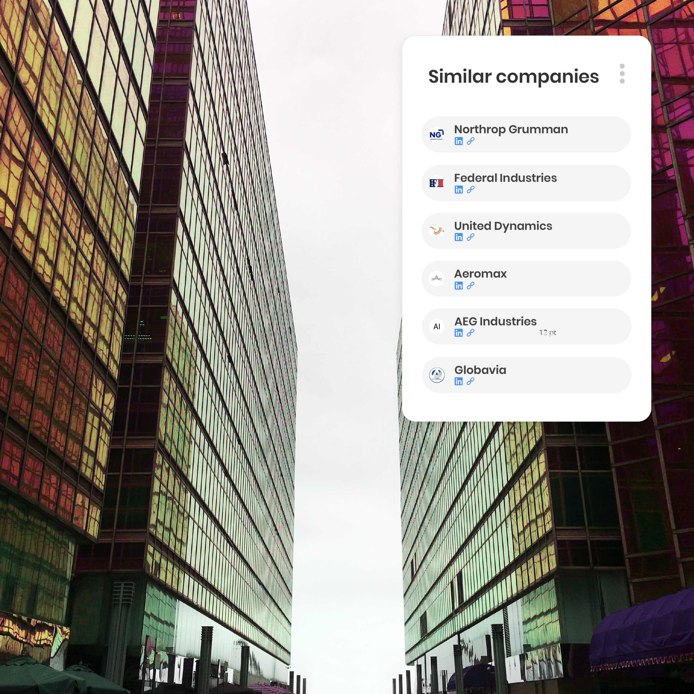Click the Globavia circular logo
694x694 pixels.
(437, 375)
